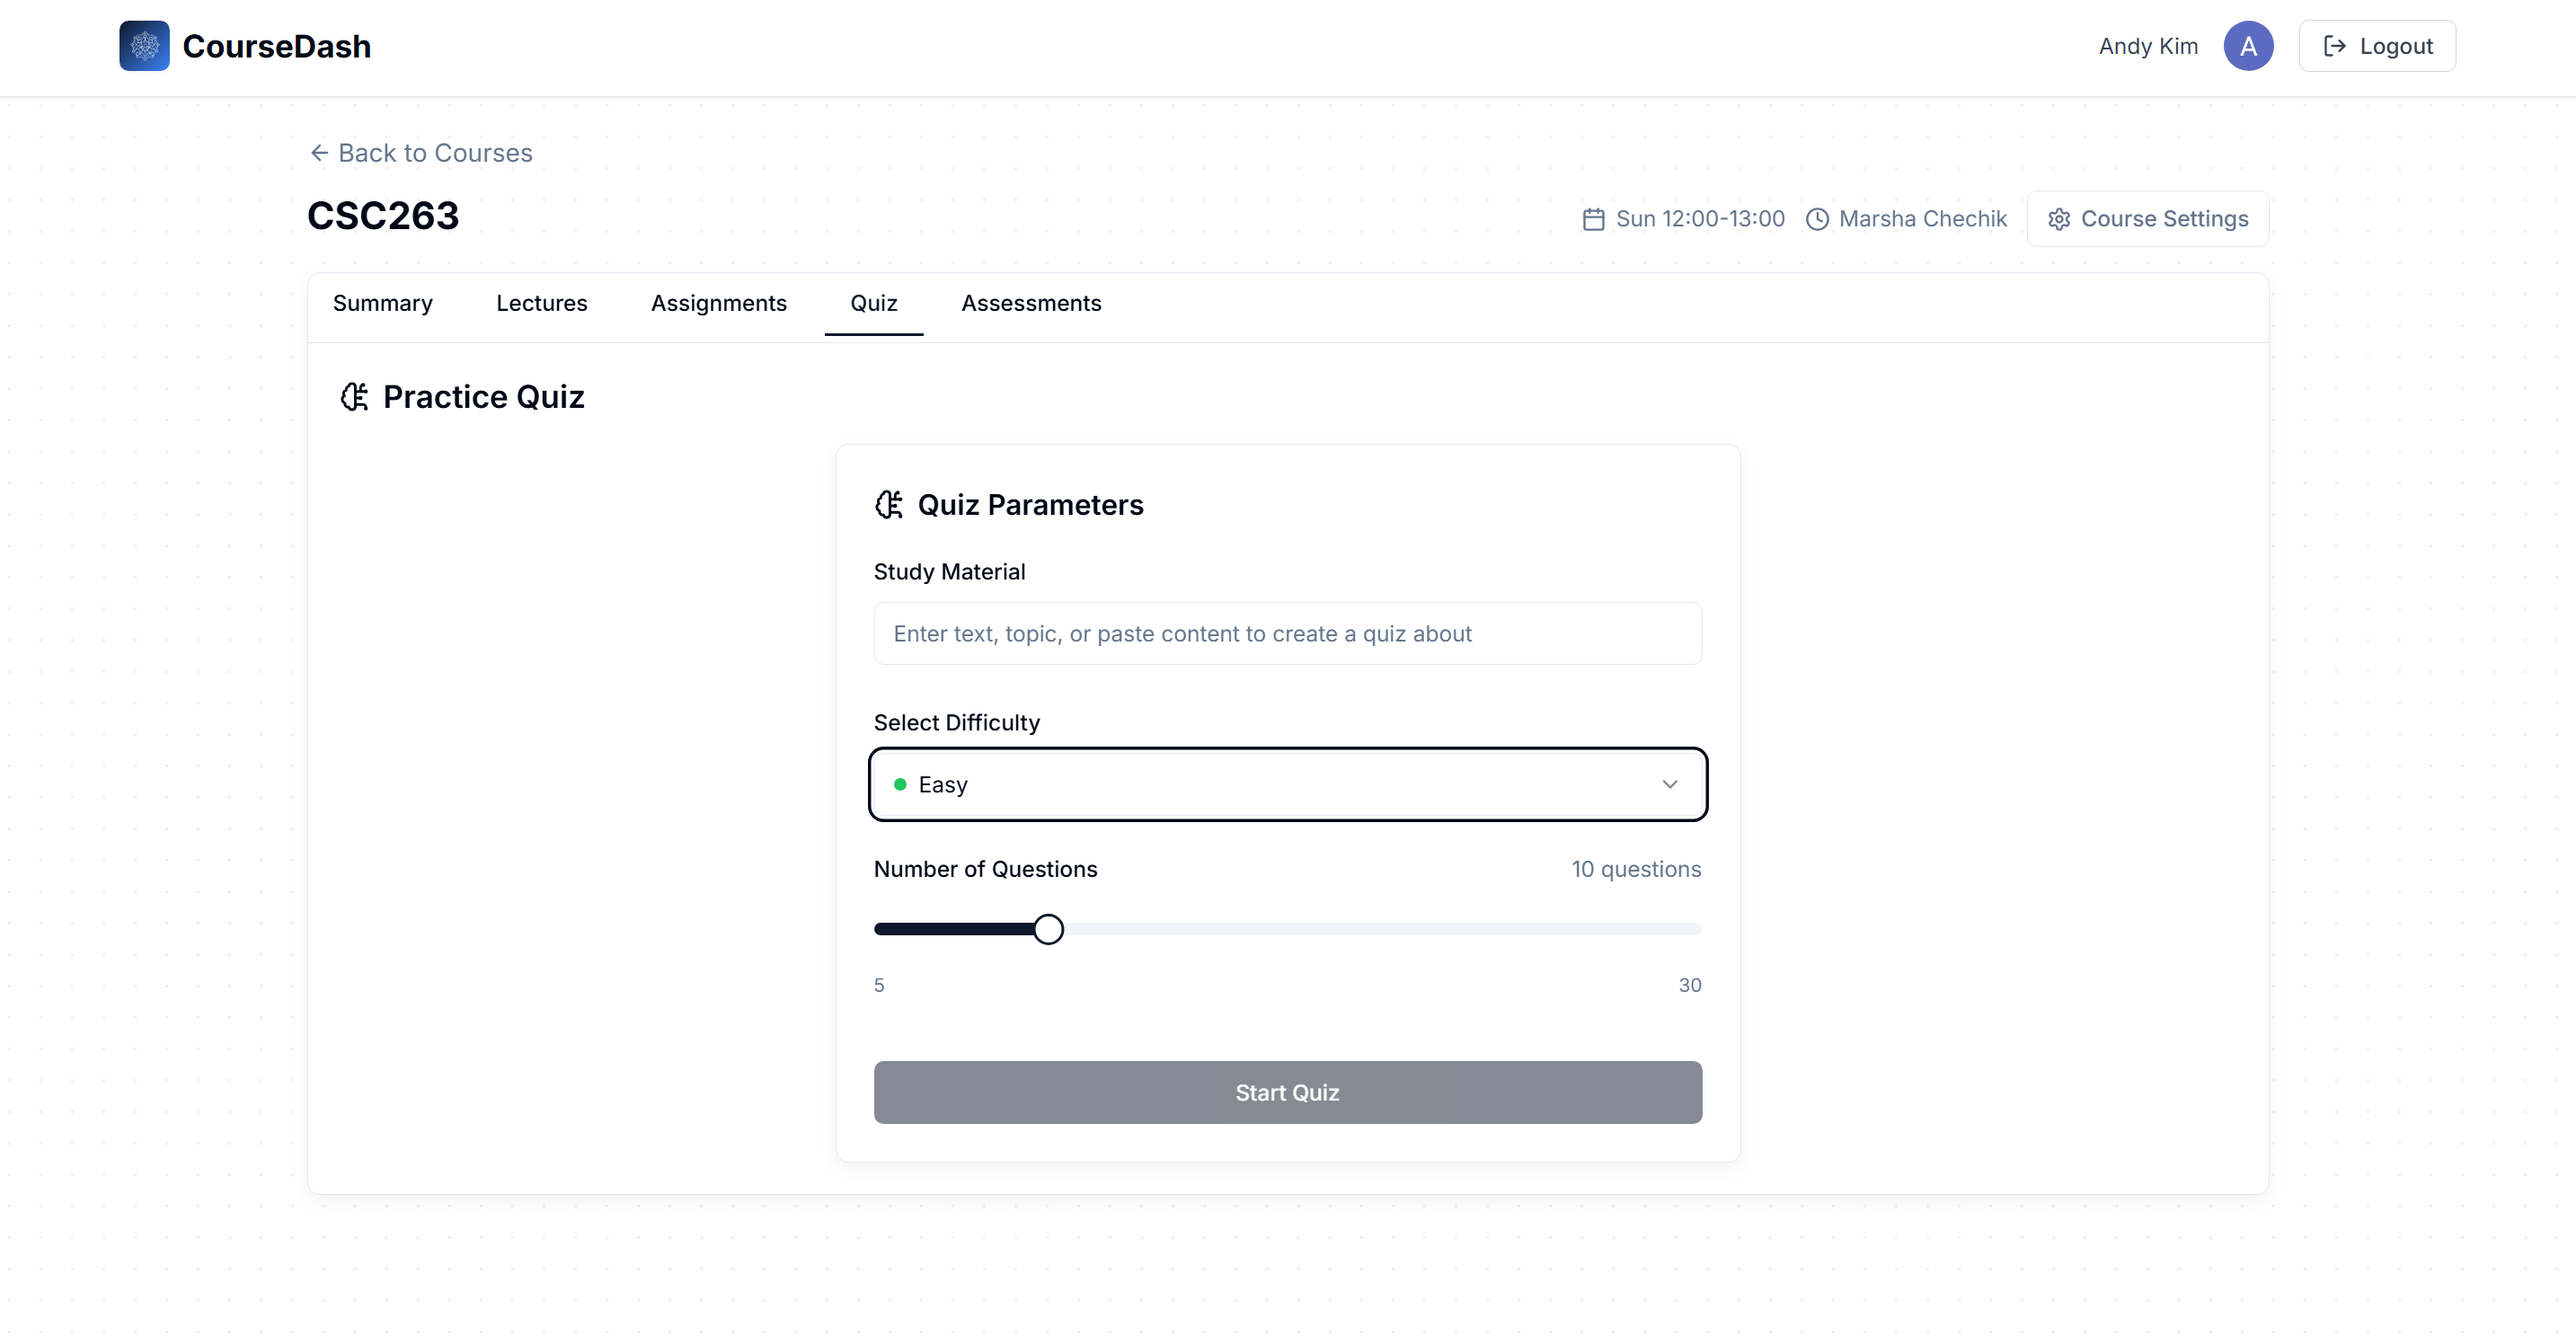Click the CourseDash brand title
This screenshot has width=2576, height=1336.
tap(276, 46)
